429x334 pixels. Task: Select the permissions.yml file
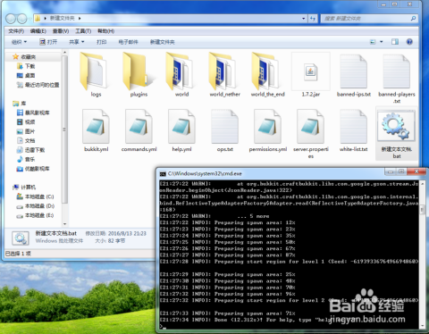tap(267, 126)
